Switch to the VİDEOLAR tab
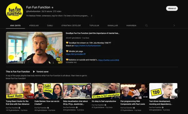Image resolution: width=188 pixels, height=114 pixels. tap(34, 26)
